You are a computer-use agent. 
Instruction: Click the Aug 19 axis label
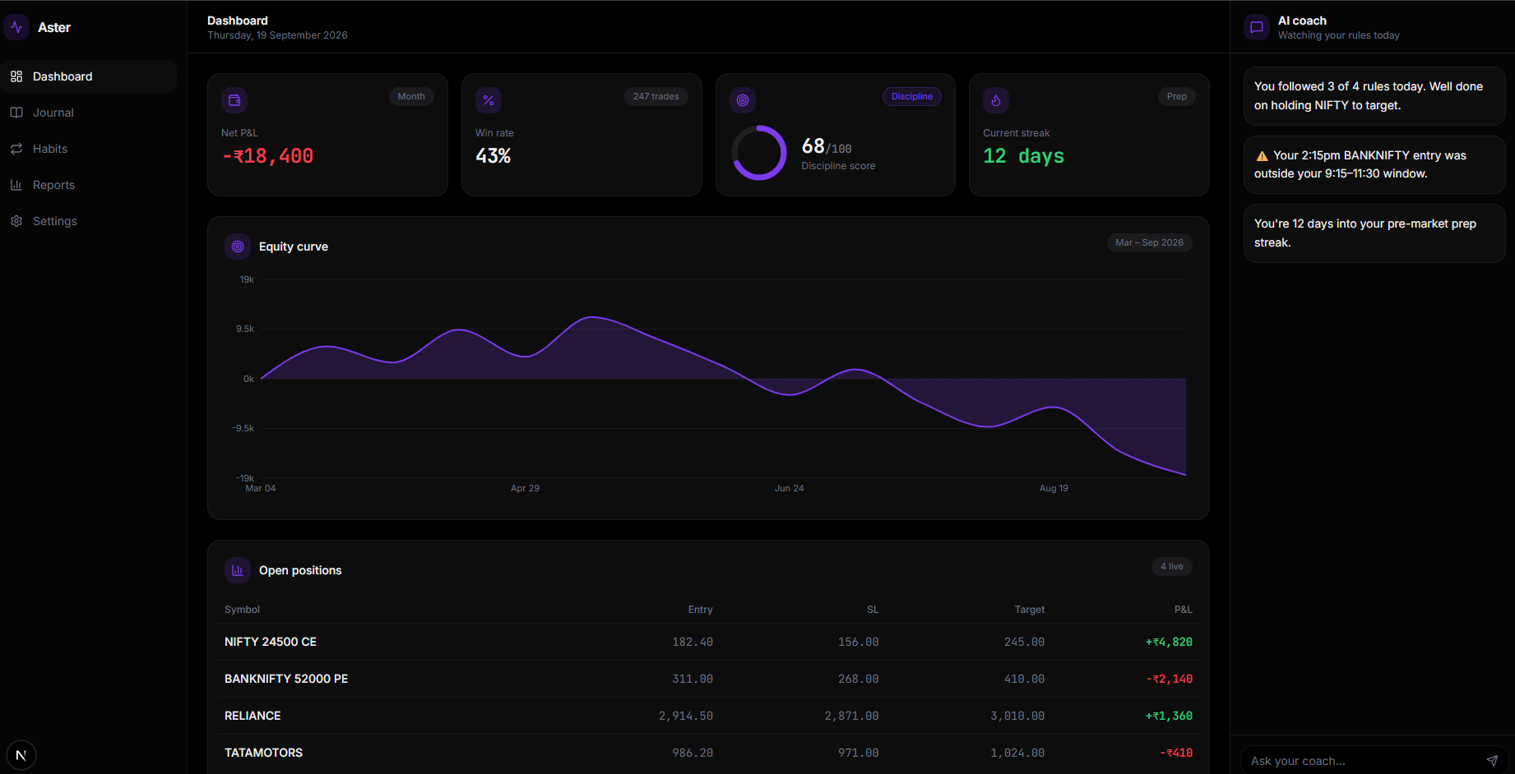(x=1054, y=488)
